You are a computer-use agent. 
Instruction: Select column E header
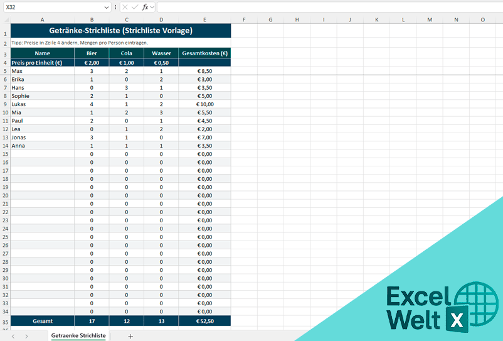pos(204,19)
